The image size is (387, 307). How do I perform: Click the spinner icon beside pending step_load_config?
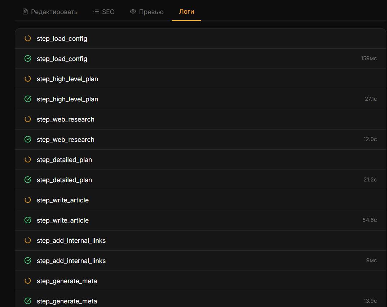28,39
